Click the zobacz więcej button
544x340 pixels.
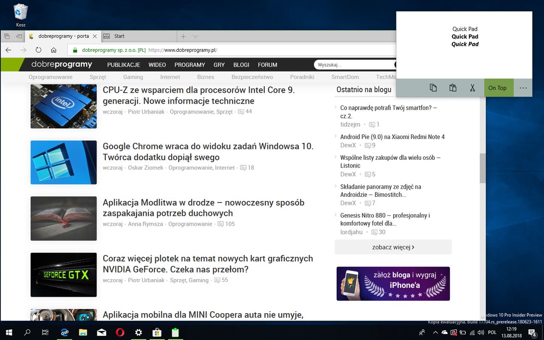pos(393,247)
